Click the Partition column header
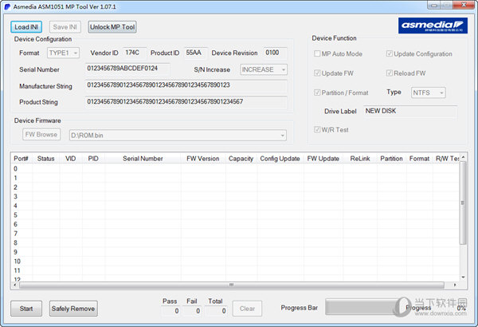The image size is (478, 327). coord(391,159)
